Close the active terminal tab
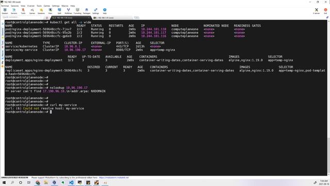The width and height of the screenshot is (330, 186). 89,18
